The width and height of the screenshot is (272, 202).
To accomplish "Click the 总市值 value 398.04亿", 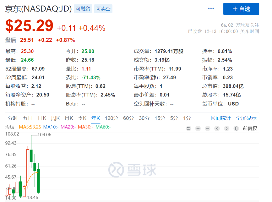I will 233,86.
